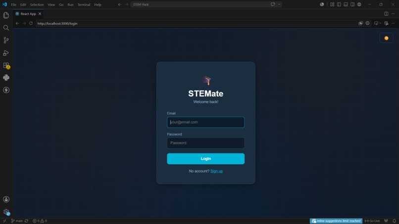Open the Source Control view

coord(6,40)
